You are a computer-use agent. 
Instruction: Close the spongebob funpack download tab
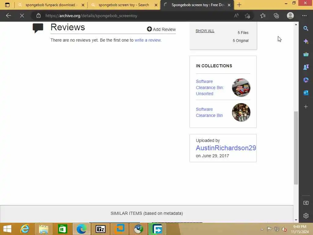point(83,5)
